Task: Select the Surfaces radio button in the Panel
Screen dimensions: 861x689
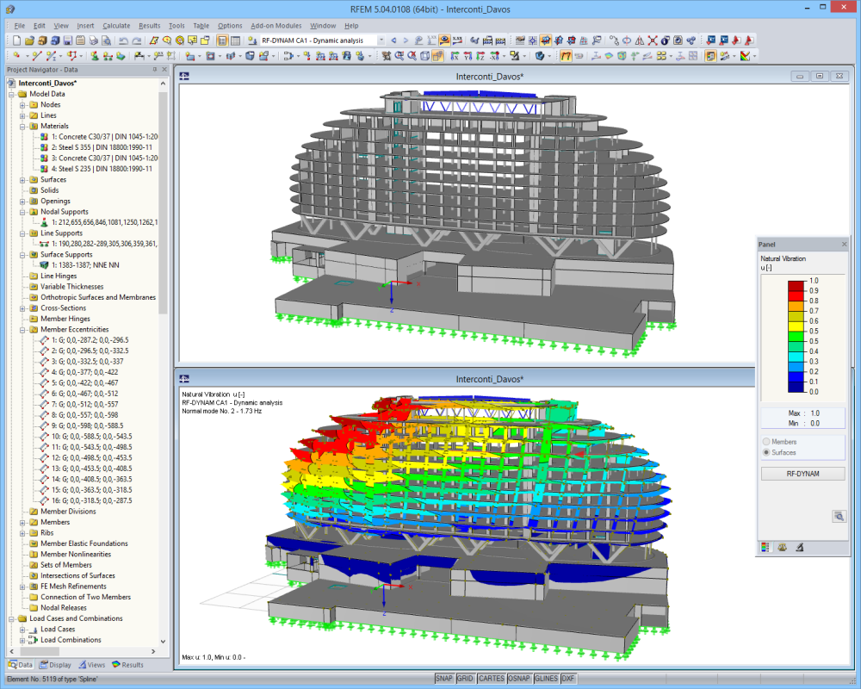Action: (767, 451)
